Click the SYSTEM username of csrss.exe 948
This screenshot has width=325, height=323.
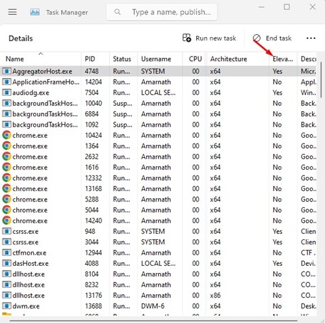(x=153, y=231)
